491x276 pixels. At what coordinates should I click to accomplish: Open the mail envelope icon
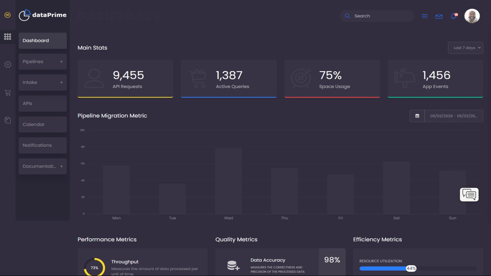click(439, 16)
